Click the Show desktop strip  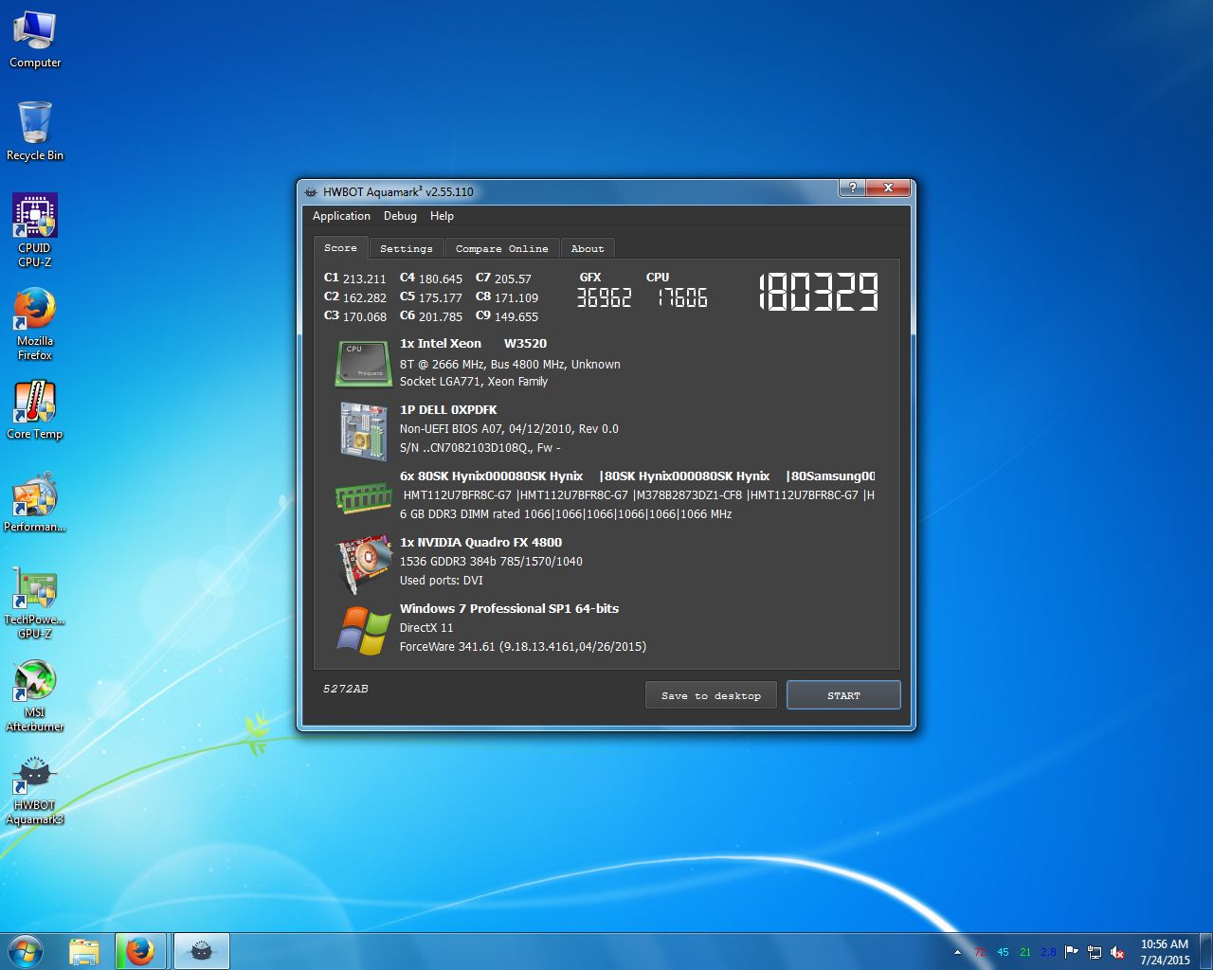tap(1206, 951)
